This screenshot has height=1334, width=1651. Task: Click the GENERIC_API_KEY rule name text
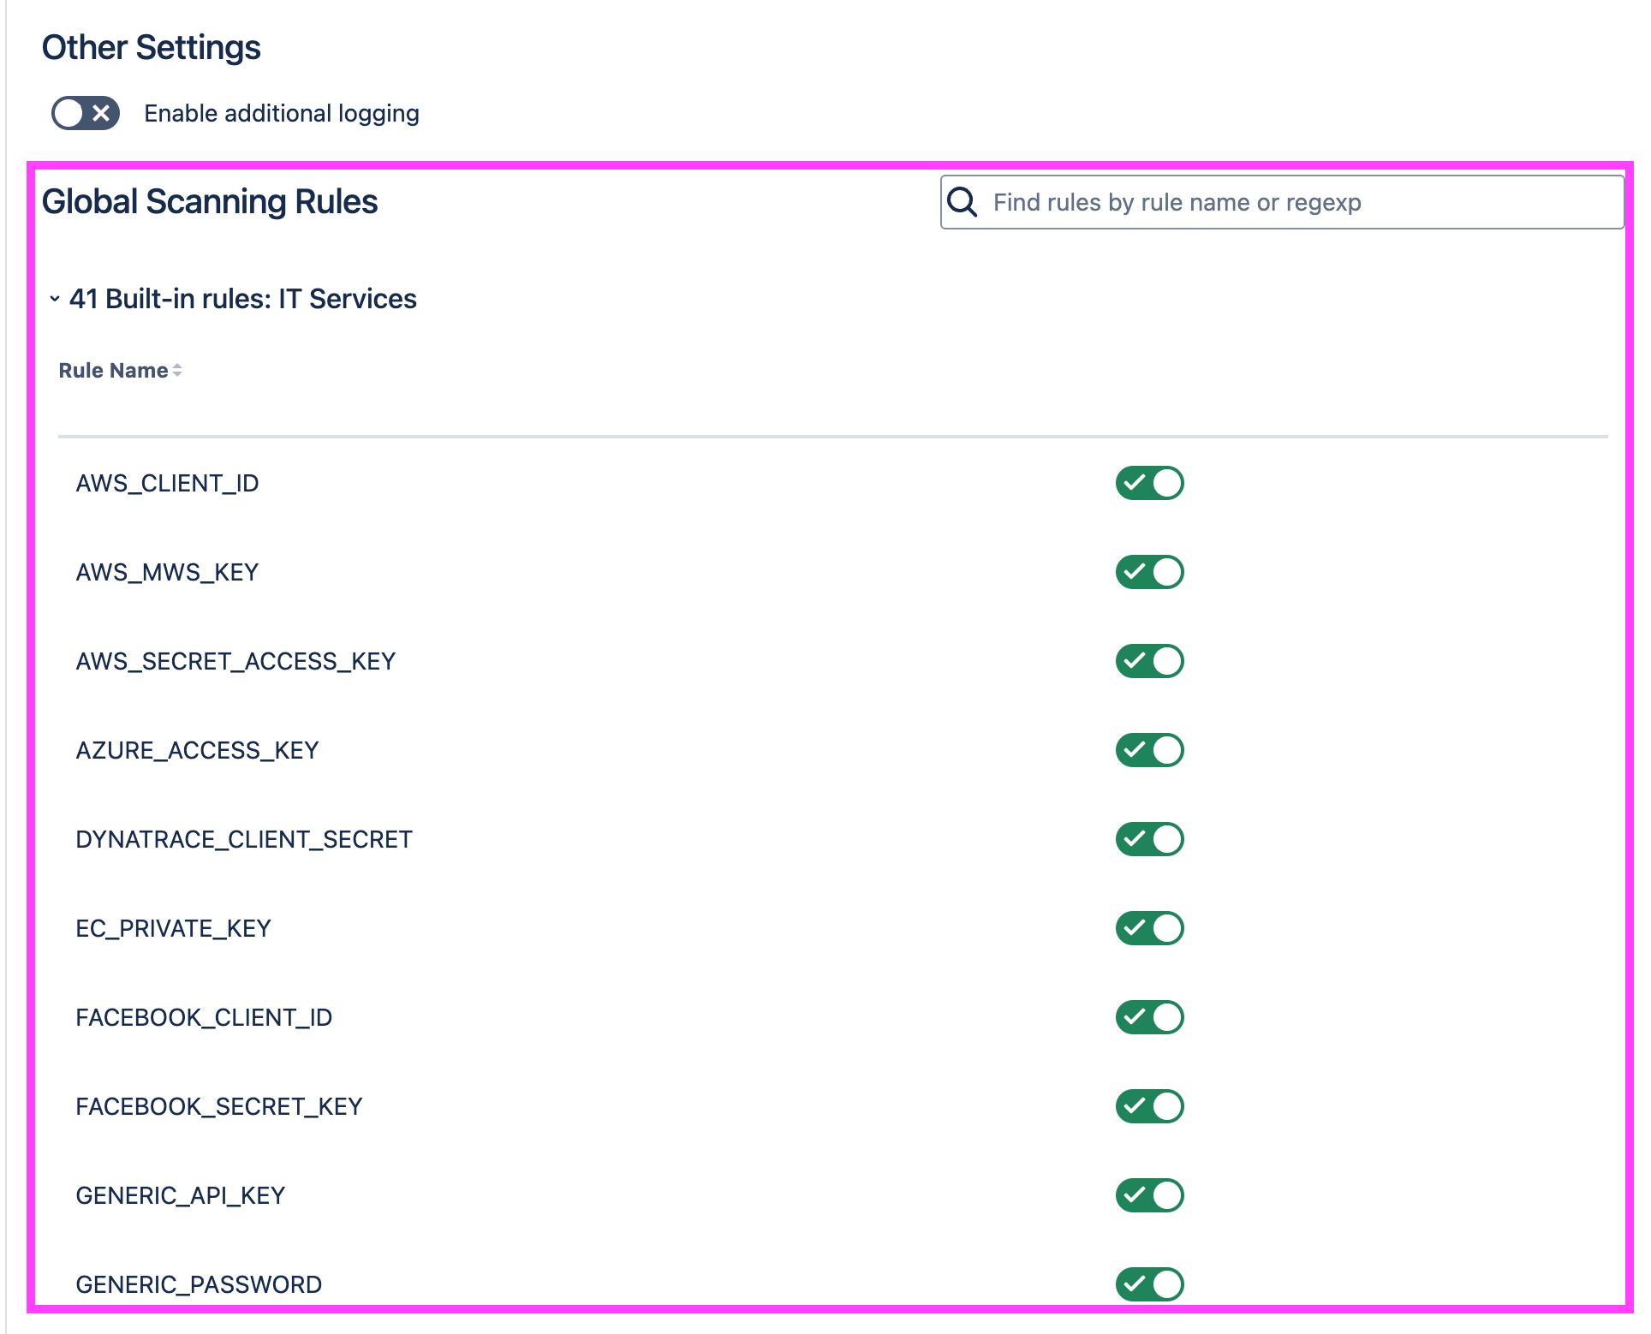click(x=180, y=1195)
